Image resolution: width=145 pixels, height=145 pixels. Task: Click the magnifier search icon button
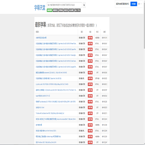click(84, 5)
